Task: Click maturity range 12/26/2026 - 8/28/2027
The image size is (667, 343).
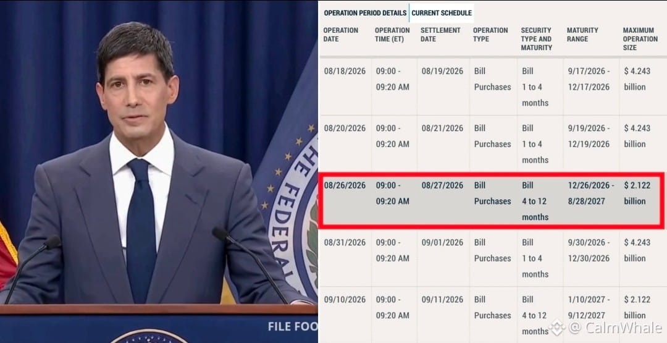Action: tap(591, 193)
